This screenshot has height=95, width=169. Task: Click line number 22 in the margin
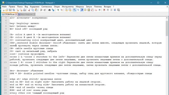(x=5, y=73)
